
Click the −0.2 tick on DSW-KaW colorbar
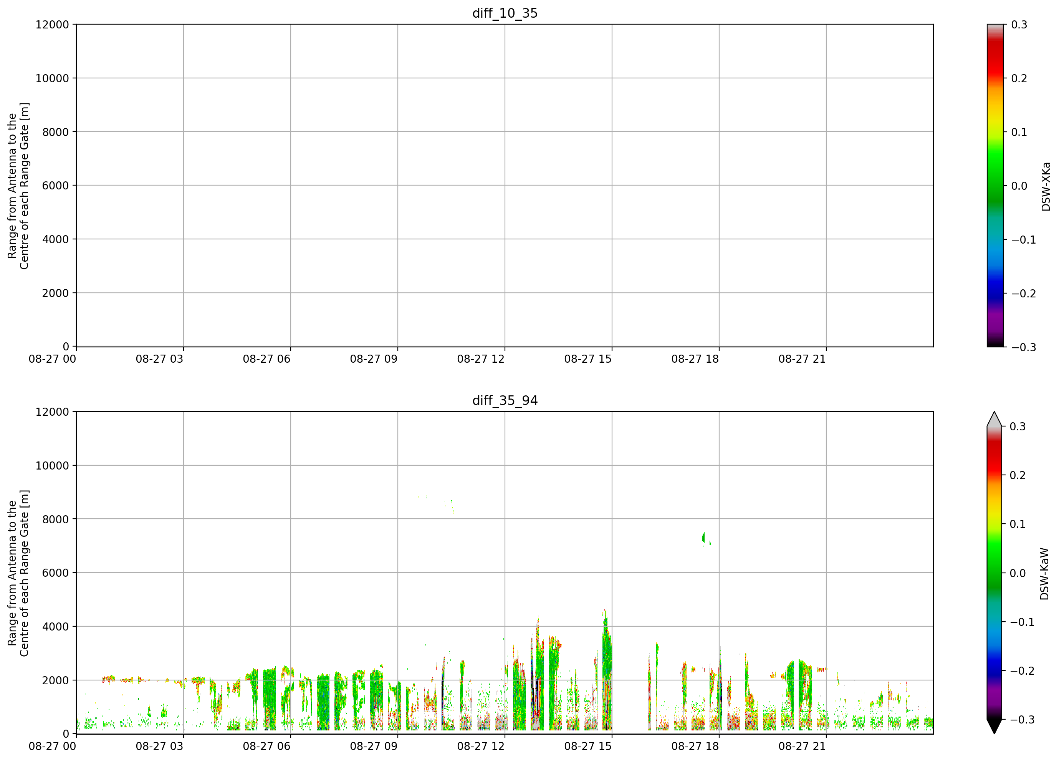1022,670
